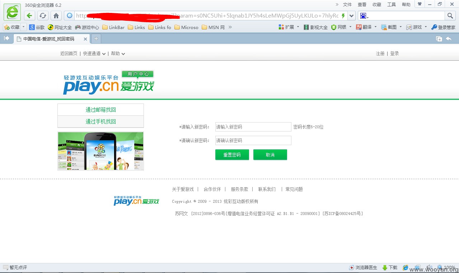The width and height of the screenshot is (459, 273).
Task: Expand the address bar history dropdown
Action: 352,16
